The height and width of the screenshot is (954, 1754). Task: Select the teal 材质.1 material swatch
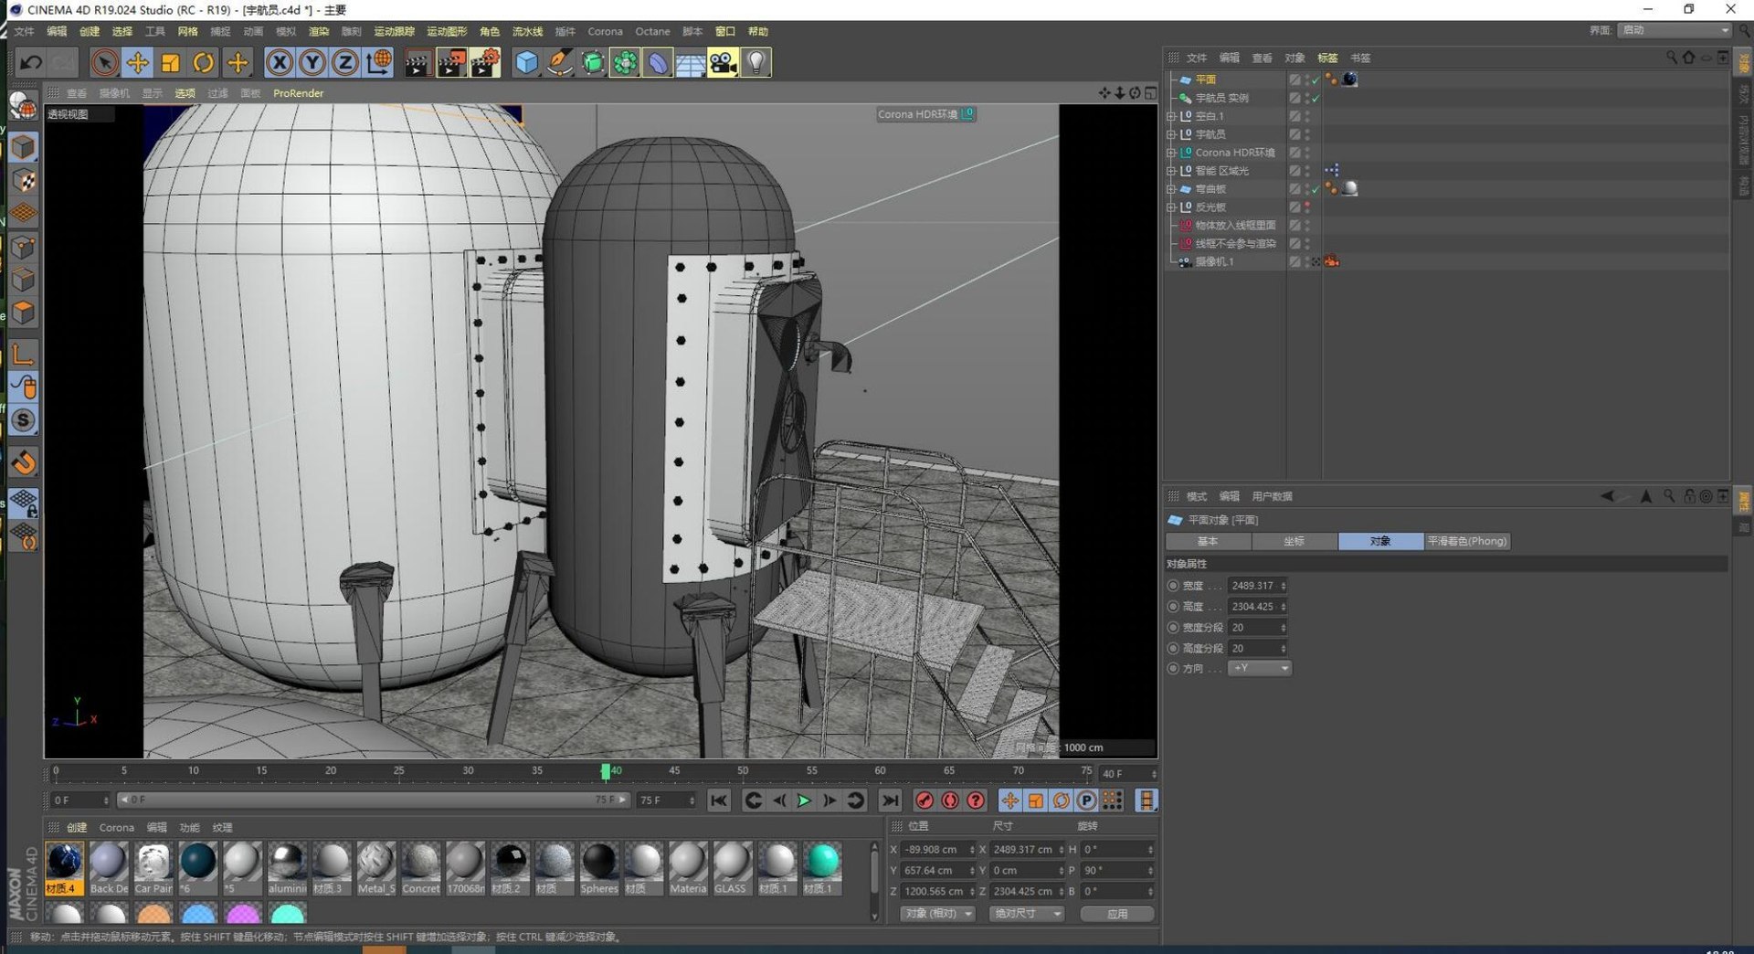tap(822, 868)
